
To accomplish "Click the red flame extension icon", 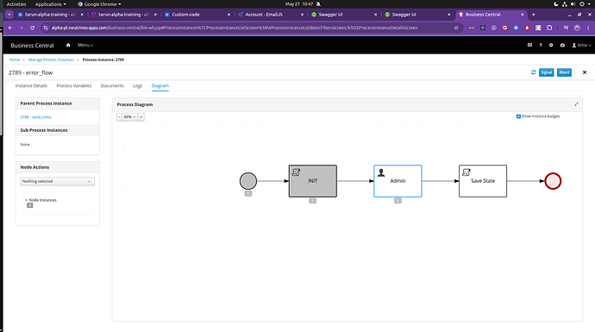I will pyautogui.click(x=527, y=28).
